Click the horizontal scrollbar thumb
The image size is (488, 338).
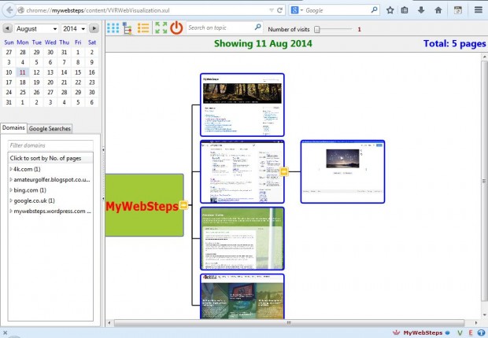click(289, 323)
